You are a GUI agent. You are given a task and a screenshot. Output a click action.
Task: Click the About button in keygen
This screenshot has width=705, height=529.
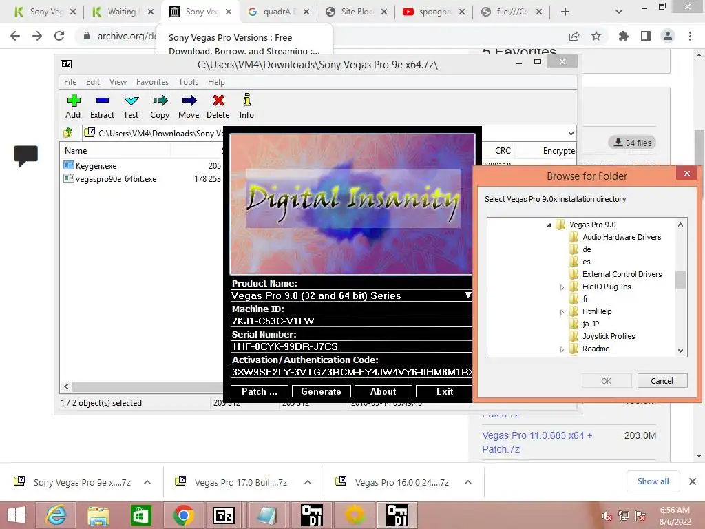pos(383,391)
